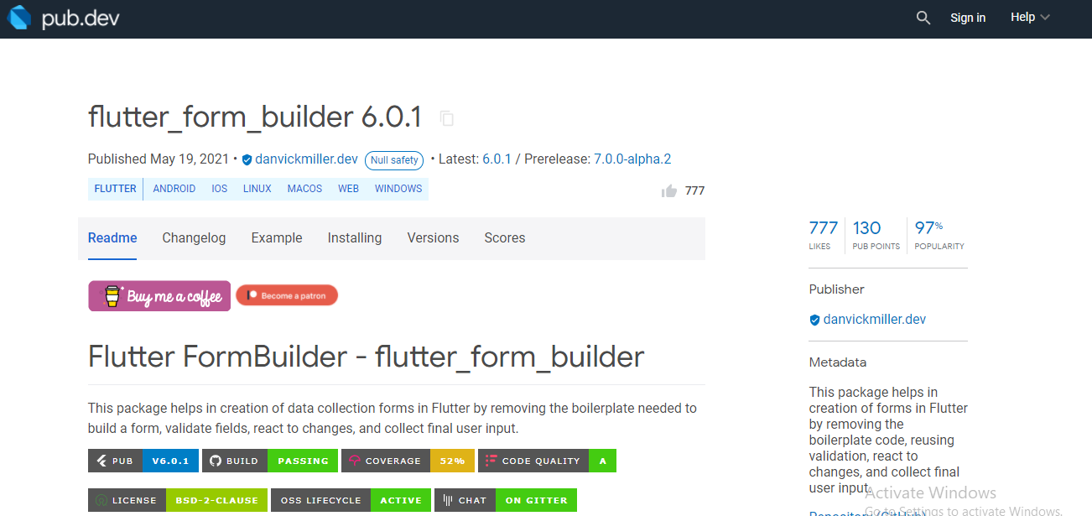Click the Buy me a coffee button
This screenshot has height=516, width=1092.
[159, 296]
